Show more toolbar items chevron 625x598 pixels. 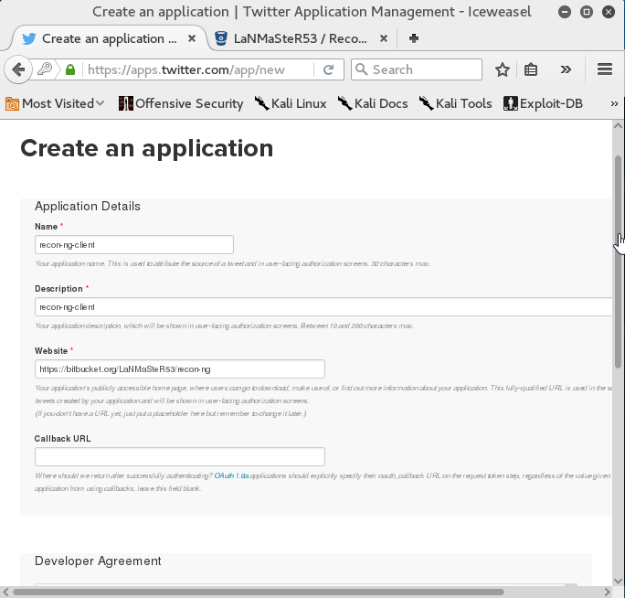click(566, 69)
